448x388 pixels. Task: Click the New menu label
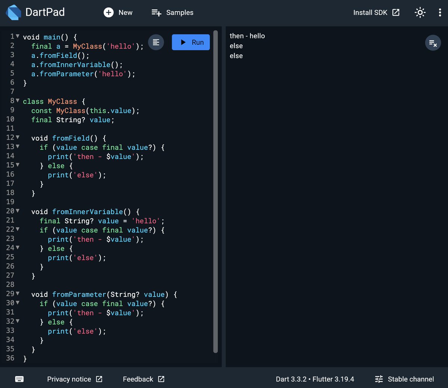125,12
